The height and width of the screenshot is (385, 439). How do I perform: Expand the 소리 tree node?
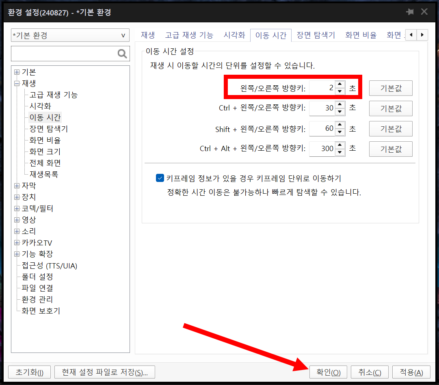coord(17,231)
